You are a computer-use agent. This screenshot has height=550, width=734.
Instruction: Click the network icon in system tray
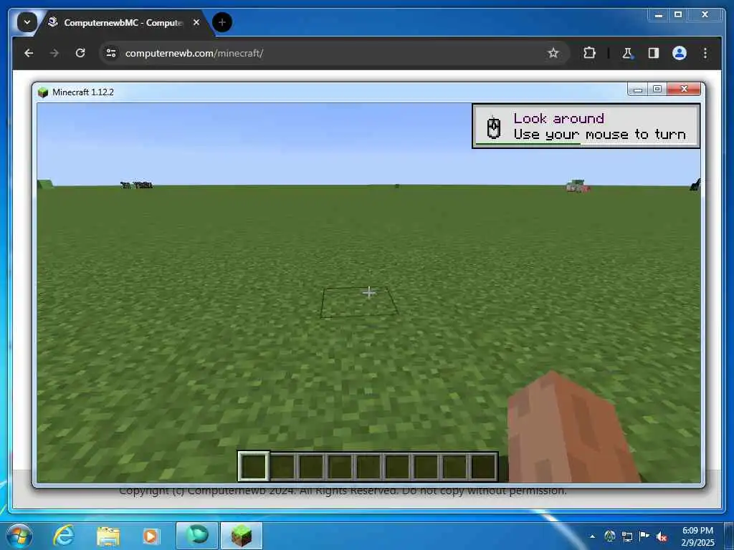(627, 536)
